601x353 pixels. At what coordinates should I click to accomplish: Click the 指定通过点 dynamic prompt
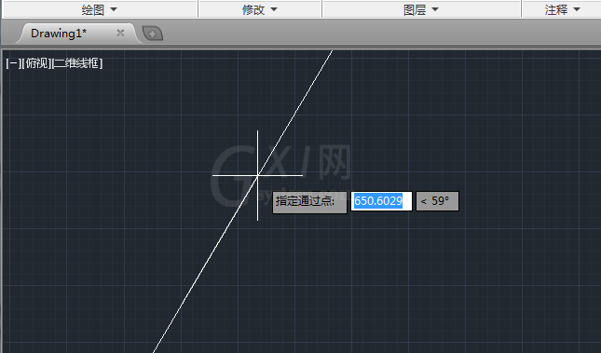click(x=309, y=202)
